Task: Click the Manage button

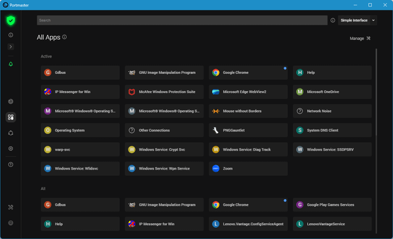Action: 360,39
